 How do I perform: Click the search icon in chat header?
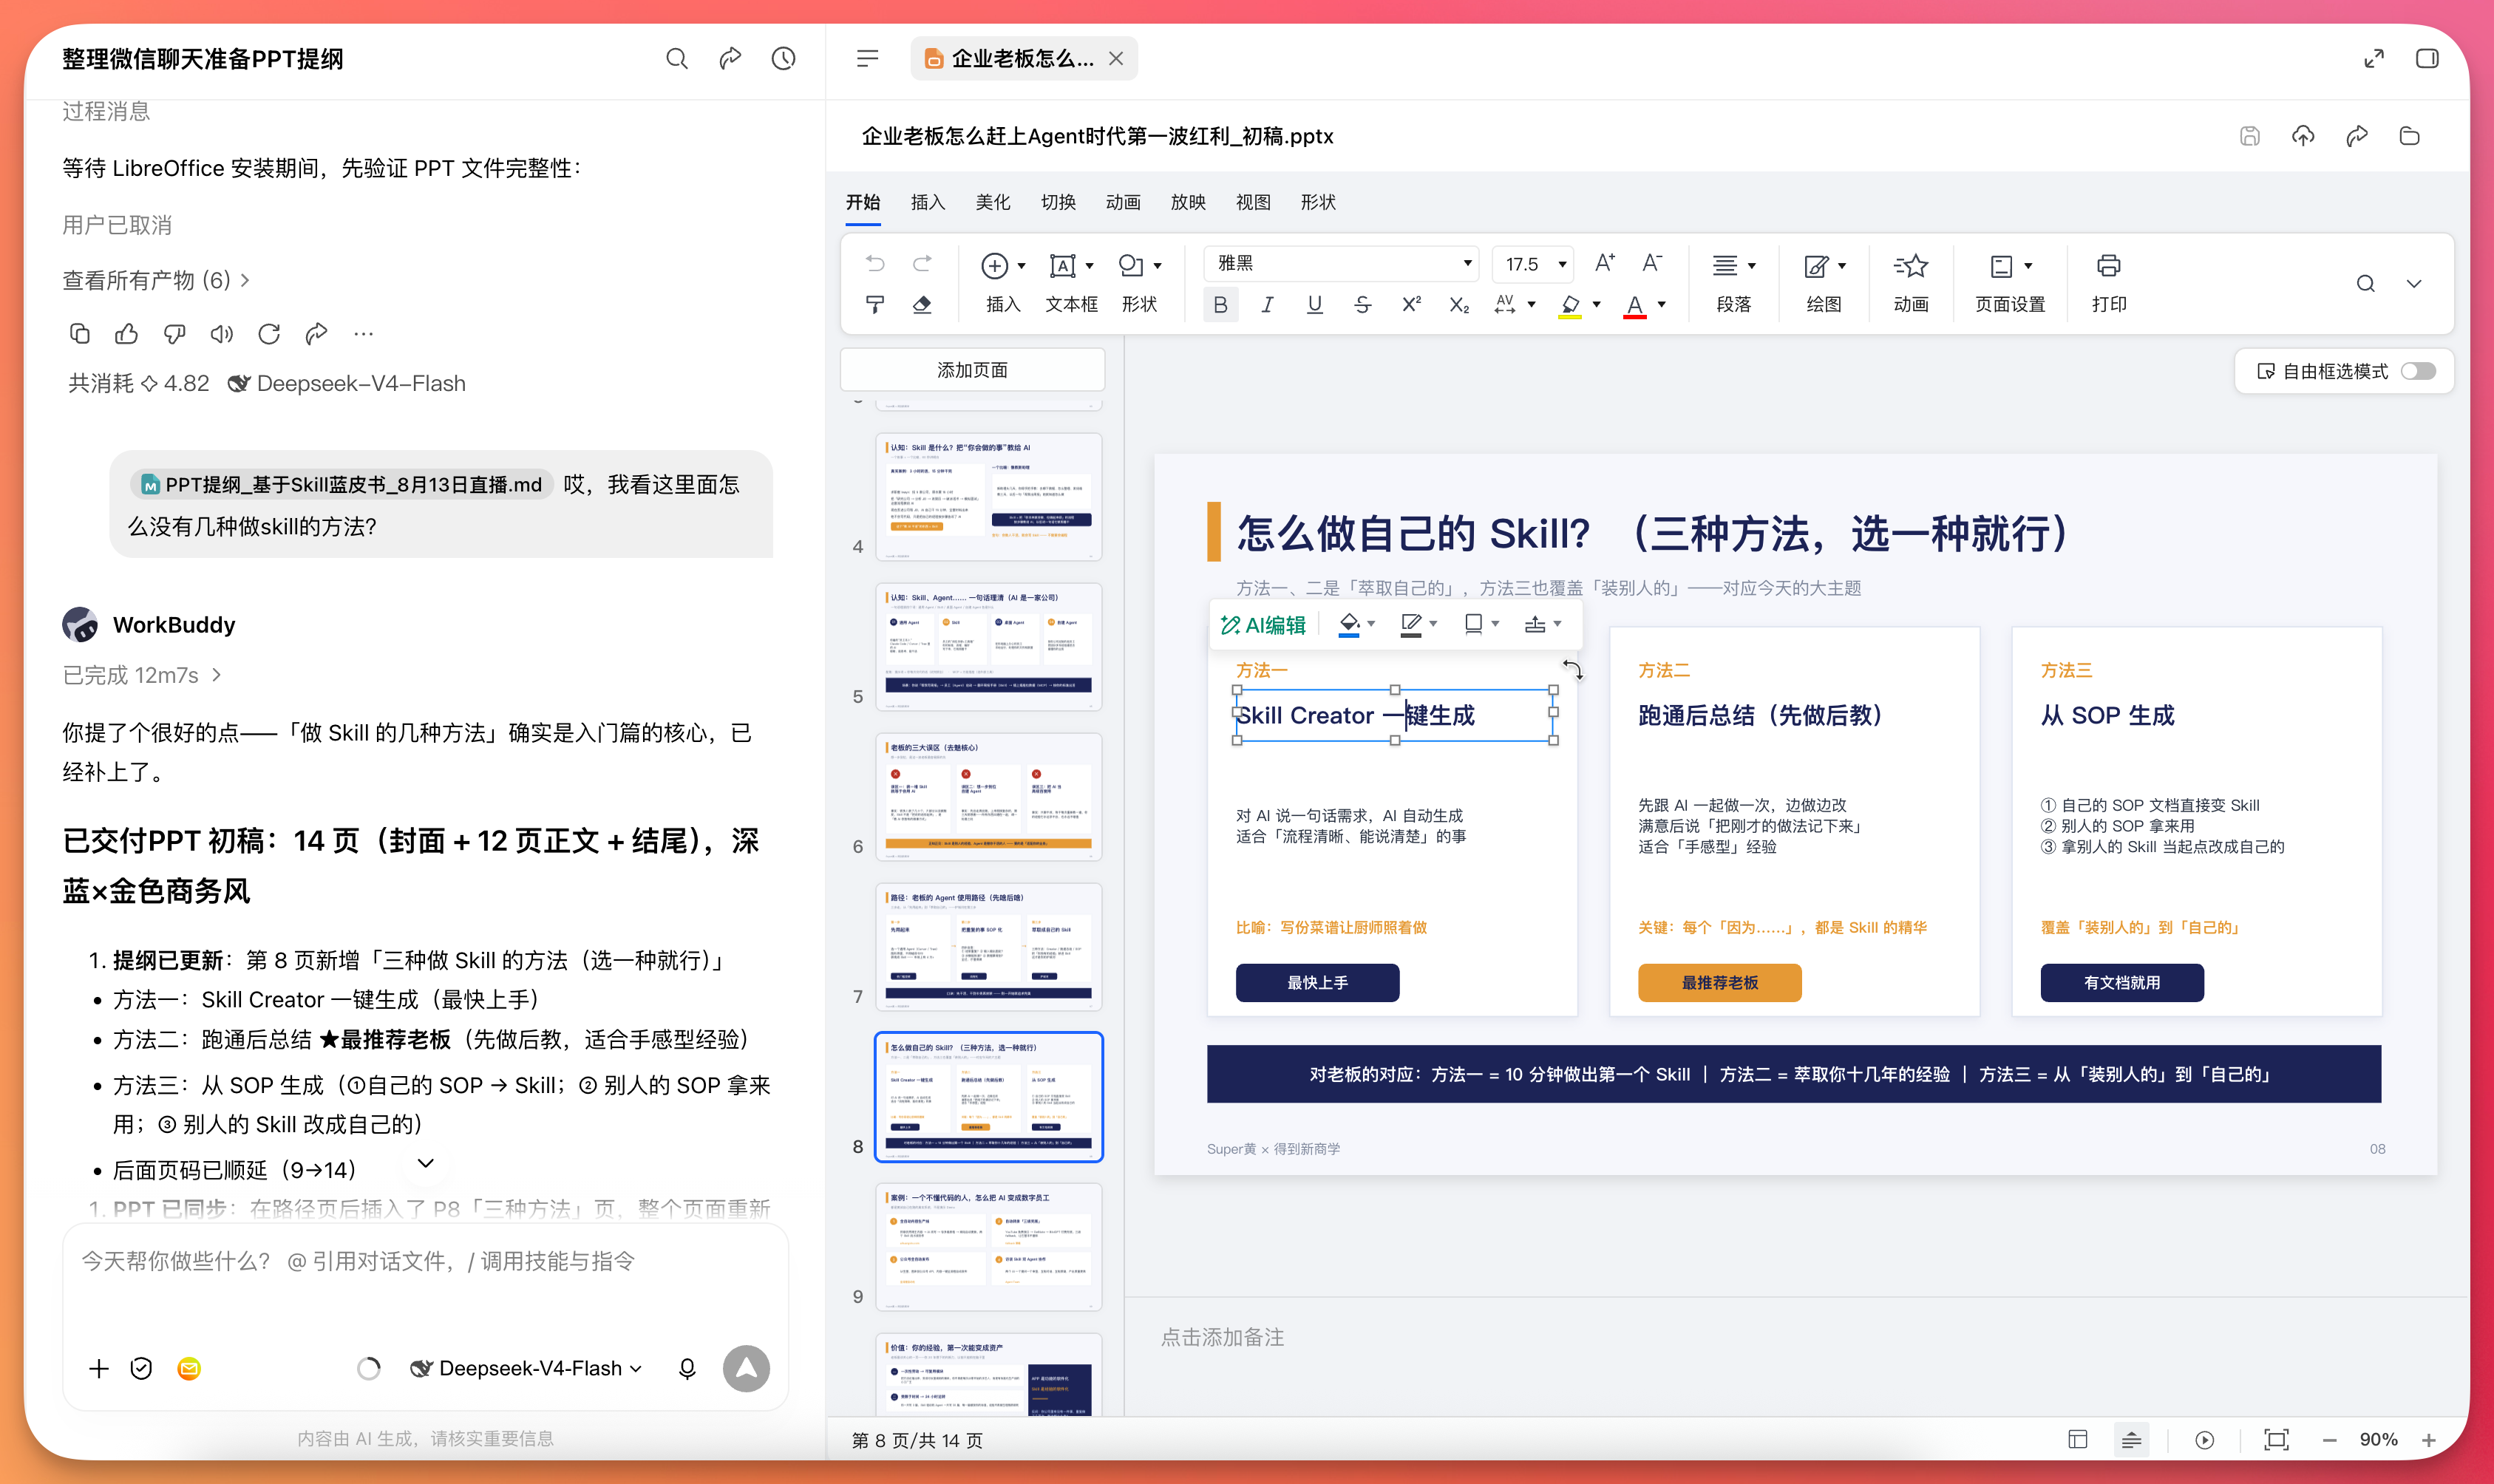tap(677, 59)
